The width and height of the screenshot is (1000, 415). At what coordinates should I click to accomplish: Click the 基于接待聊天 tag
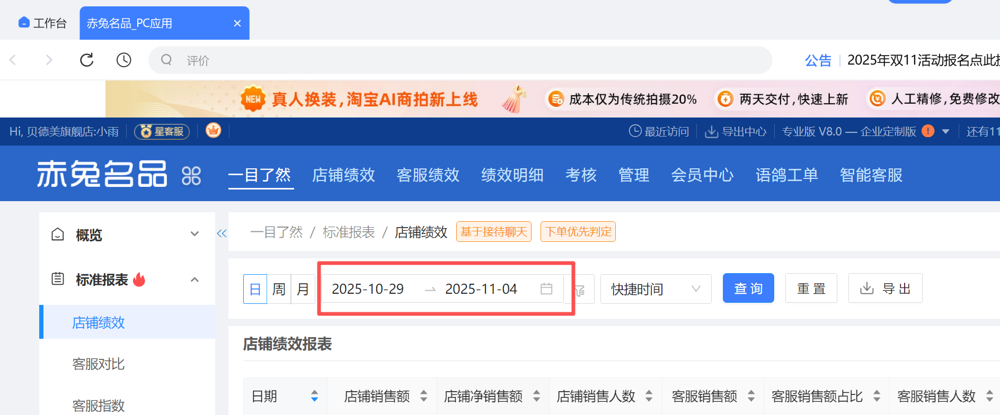[494, 231]
